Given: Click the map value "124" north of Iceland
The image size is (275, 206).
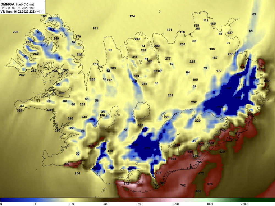Looking at the screenshot, I should click(132, 16).
